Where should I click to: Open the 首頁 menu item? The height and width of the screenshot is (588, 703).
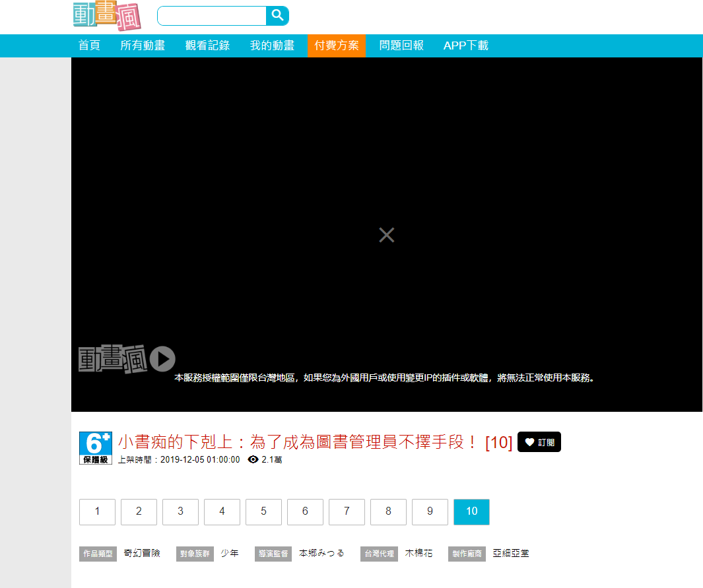(x=89, y=46)
